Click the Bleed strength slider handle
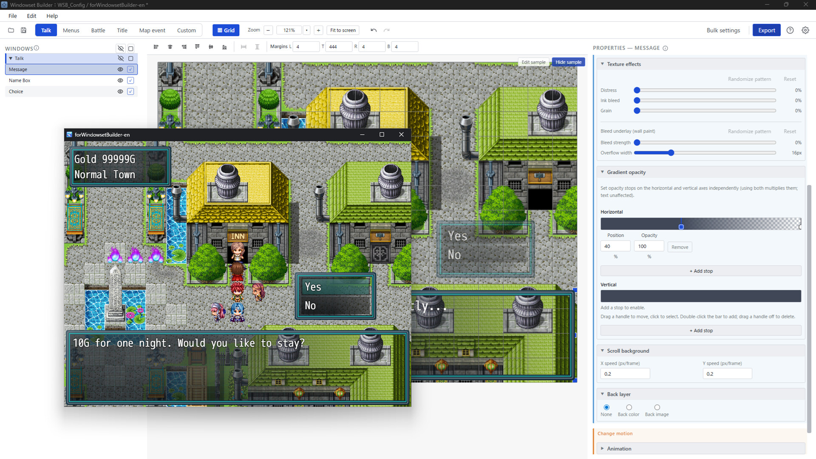The height and width of the screenshot is (459, 816). tap(637, 142)
